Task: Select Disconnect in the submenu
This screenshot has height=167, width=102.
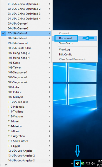Action: pyautogui.click(x=65, y=38)
